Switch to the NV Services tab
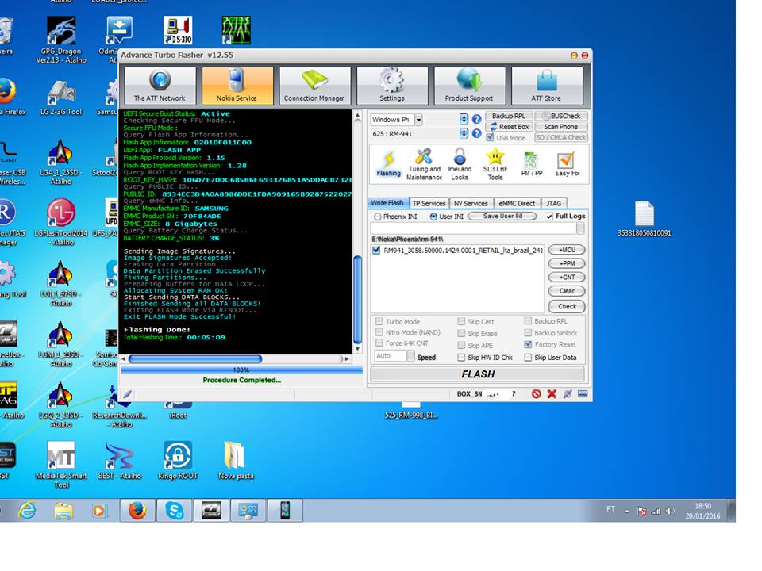Screen dimensions: 762x571 (471, 204)
